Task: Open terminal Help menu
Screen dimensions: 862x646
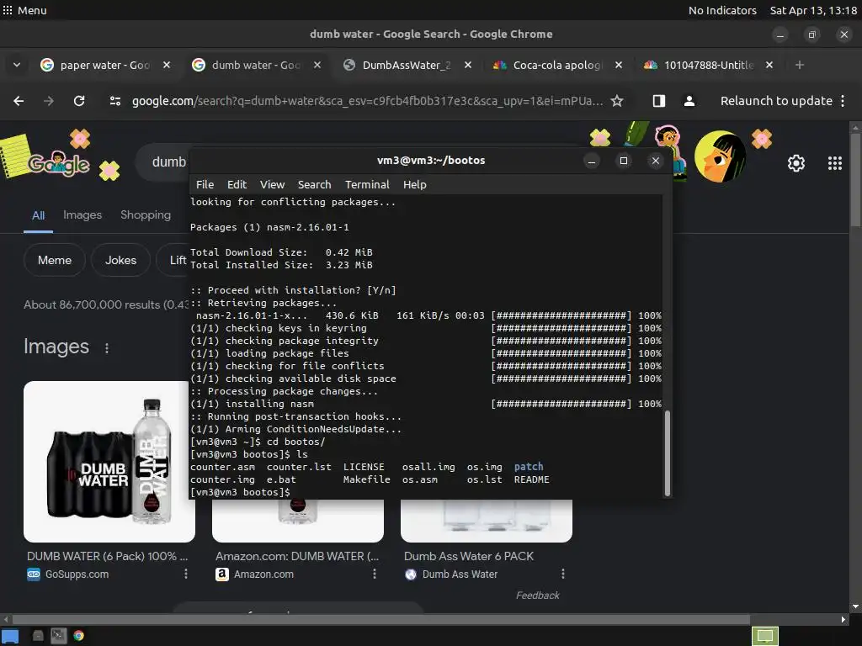Action: [414, 184]
